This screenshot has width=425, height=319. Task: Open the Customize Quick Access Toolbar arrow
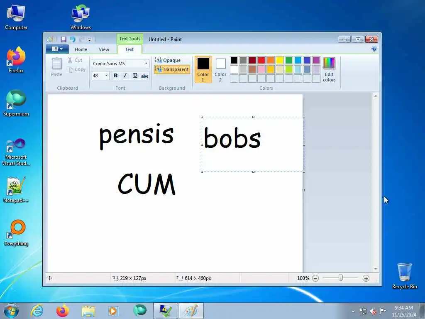pyautogui.click(x=90, y=40)
